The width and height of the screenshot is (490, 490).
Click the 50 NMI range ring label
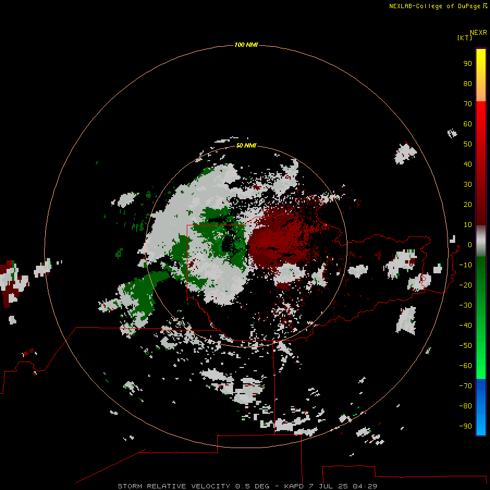coord(246,145)
